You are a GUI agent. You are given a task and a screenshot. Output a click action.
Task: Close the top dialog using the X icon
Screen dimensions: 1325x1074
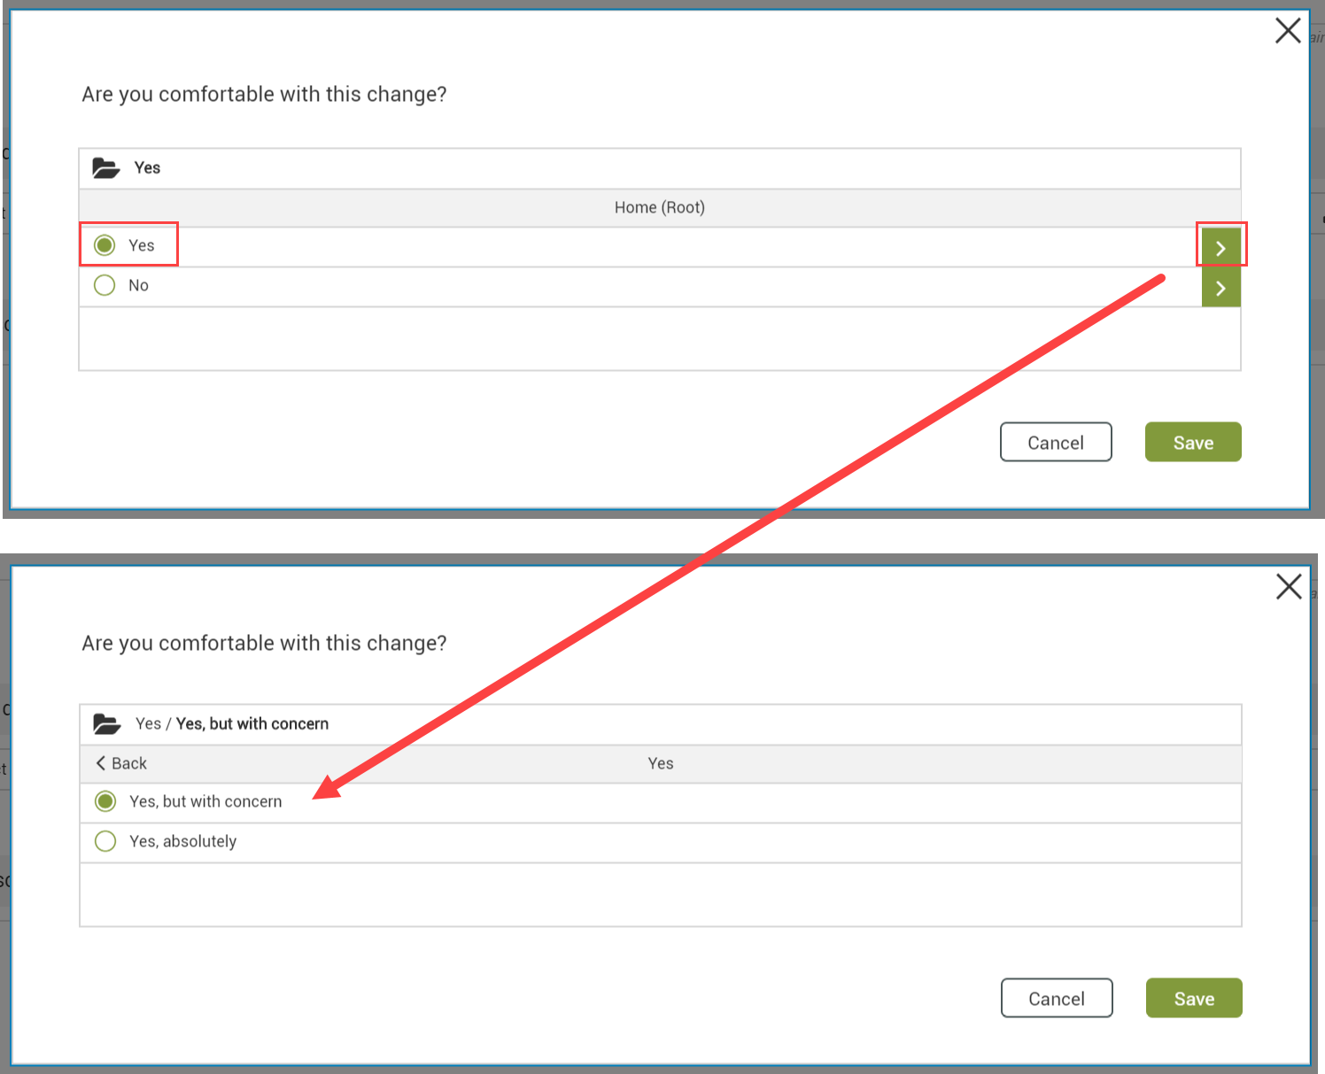1288,30
